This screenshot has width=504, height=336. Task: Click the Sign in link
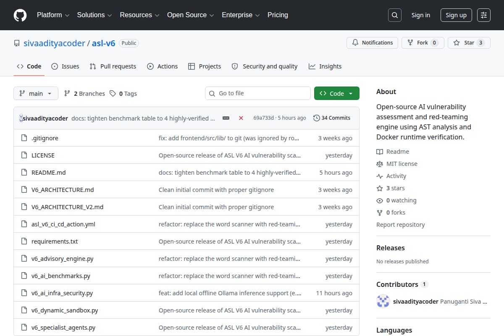[x=421, y=15]
